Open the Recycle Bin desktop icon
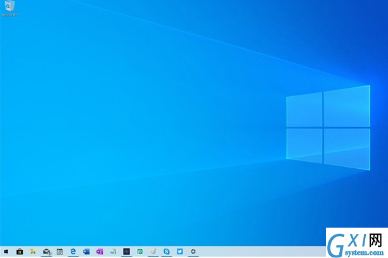Screen dimensions: 388x258 point(10,8)
